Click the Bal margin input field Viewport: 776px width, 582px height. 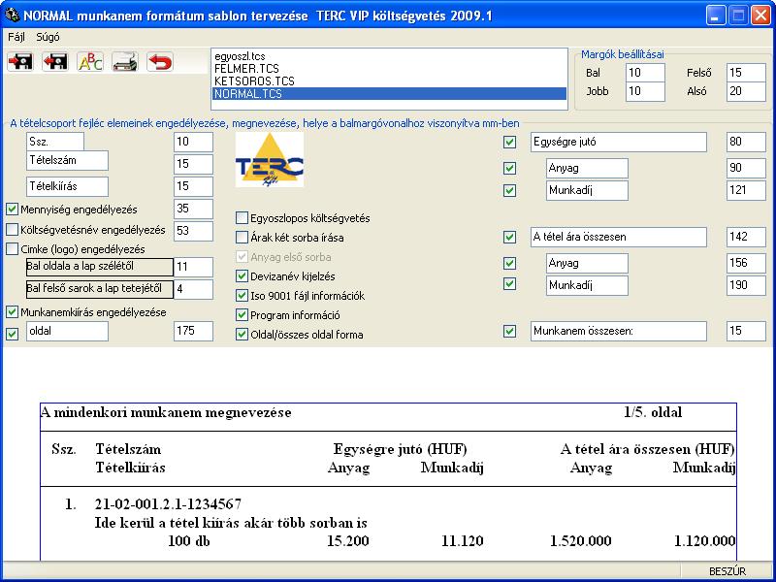click(x=645, y=73)
